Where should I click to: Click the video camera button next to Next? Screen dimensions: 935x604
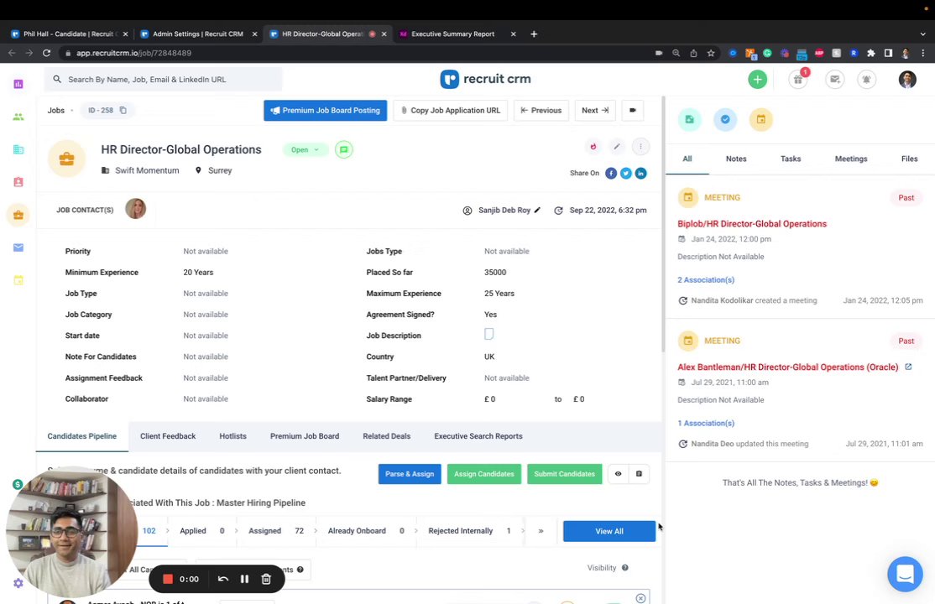pos(633,110)
